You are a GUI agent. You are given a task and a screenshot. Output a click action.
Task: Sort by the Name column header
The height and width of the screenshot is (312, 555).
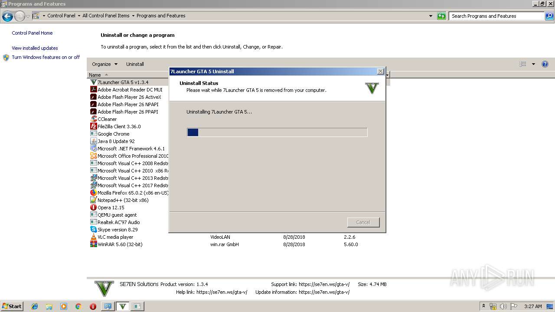(x=128, y=75)
